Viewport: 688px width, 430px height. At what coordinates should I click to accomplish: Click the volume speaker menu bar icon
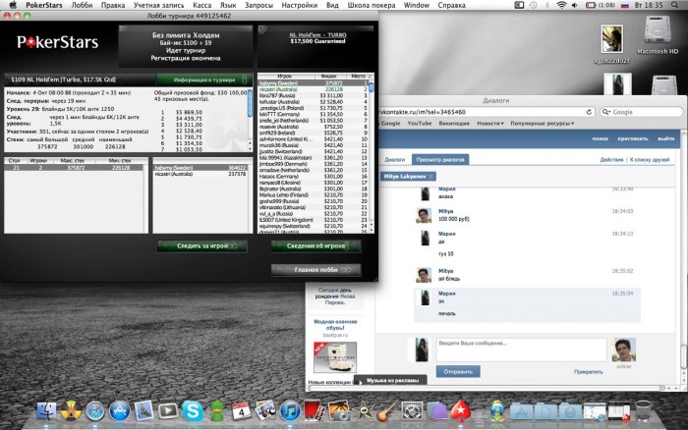coord(575,5)
